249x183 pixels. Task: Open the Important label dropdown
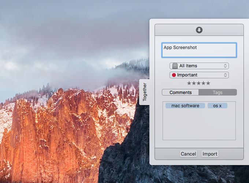[199, 75]
